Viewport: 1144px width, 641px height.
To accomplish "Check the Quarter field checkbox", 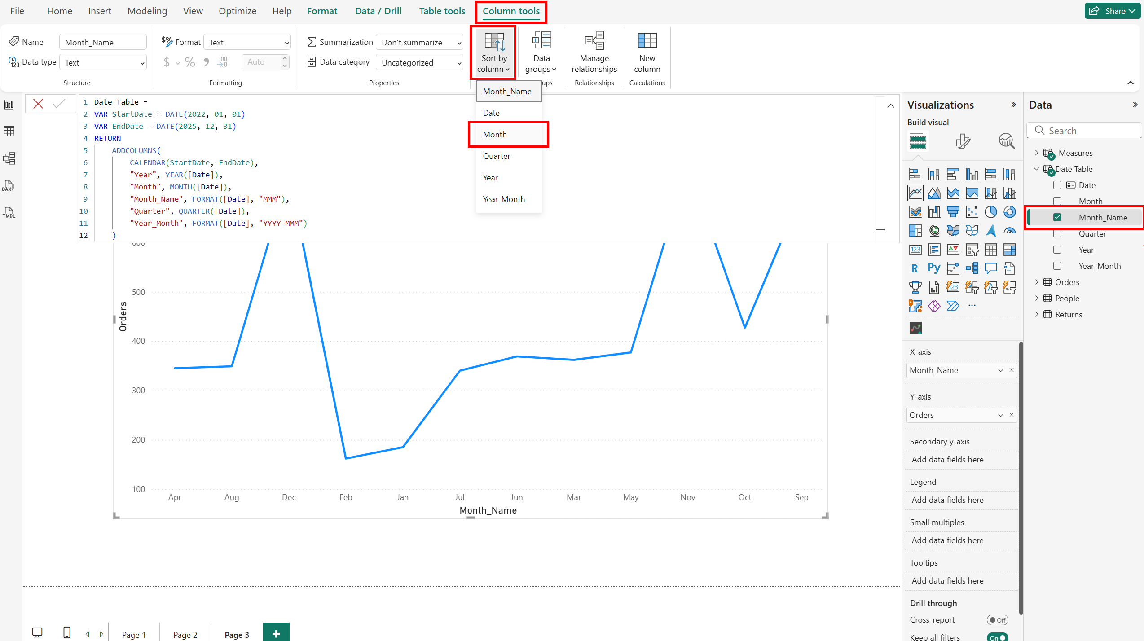I will [x=1057, y=234].
